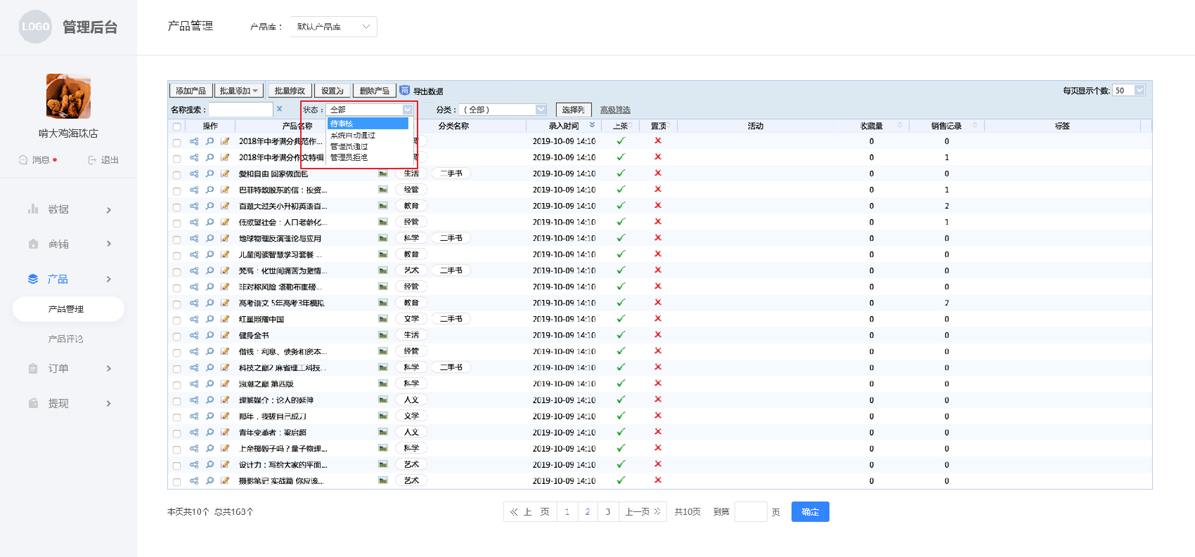Image resolution: width=1195 pixels, height=557 pixels.
Task: Click red X for 儿童阅读智慧学习套餐 row
Action: [658, 254]
